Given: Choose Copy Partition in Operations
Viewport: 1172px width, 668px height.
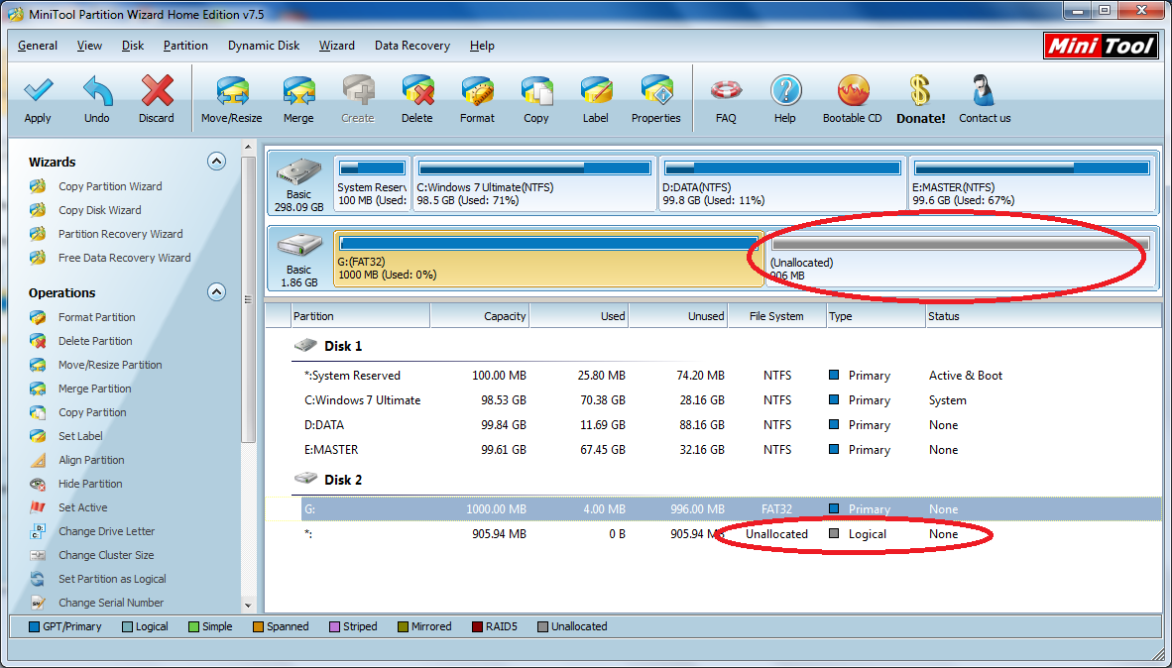Looking at the screenshot, I should tap(92, 412).
